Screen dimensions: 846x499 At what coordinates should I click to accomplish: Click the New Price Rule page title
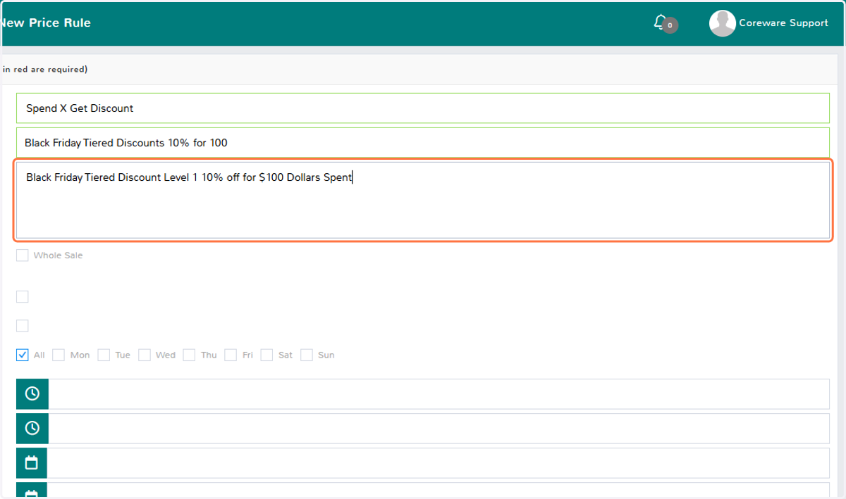pos(46,23)
